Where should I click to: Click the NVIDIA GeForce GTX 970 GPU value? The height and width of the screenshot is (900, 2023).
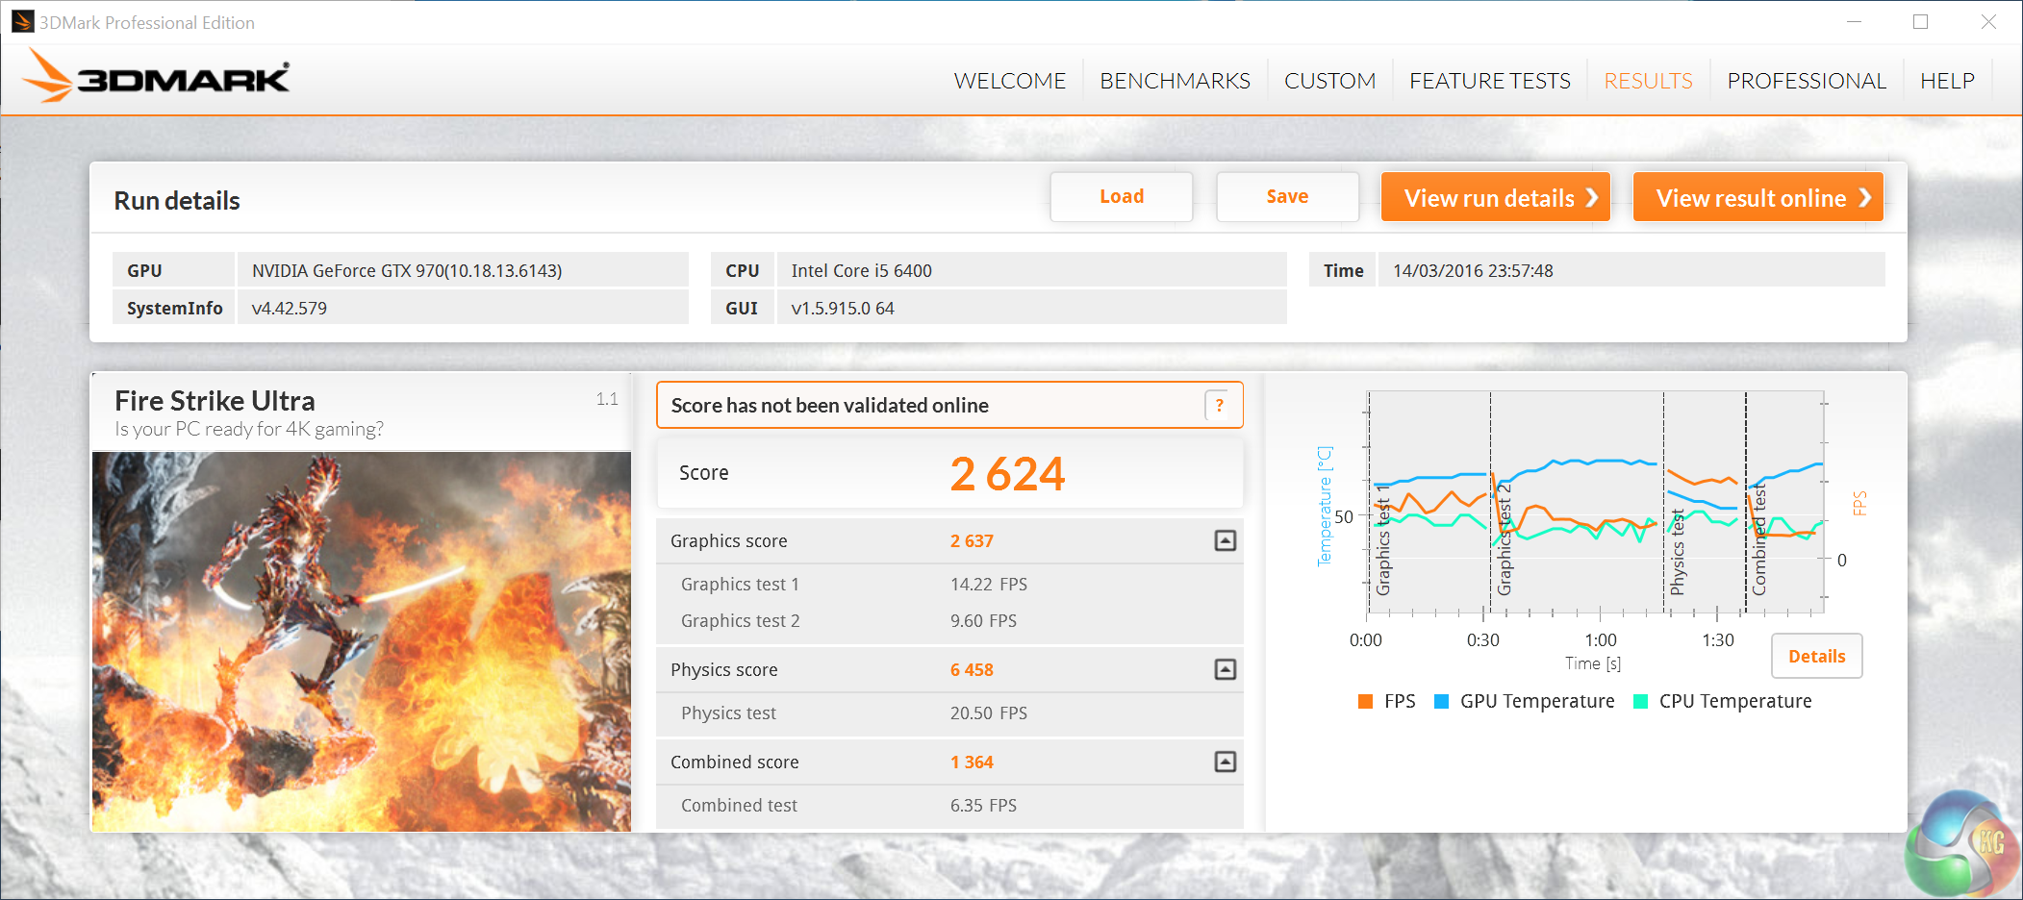(x=407, y=271)
